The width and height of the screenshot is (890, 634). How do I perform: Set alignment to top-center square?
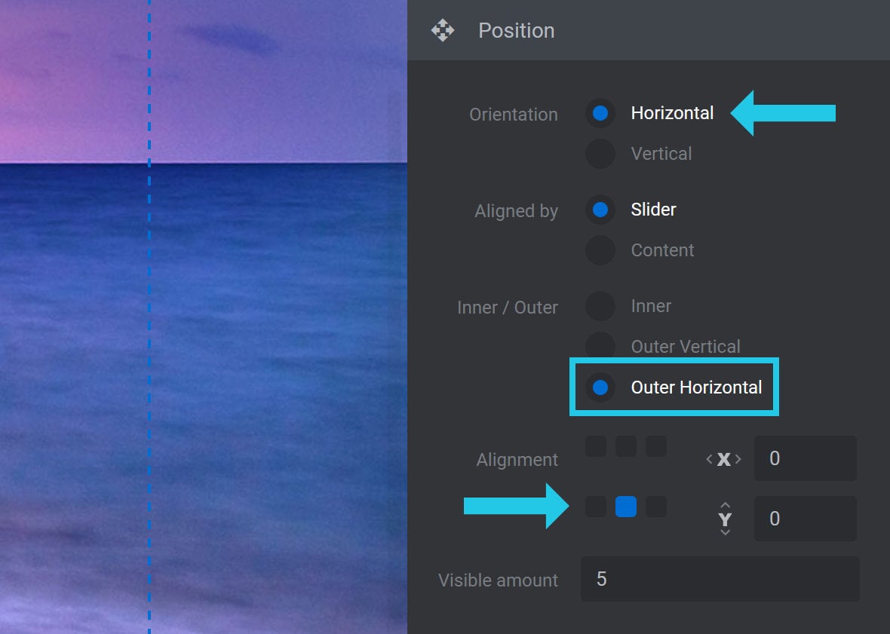click(x=626, y=446)
